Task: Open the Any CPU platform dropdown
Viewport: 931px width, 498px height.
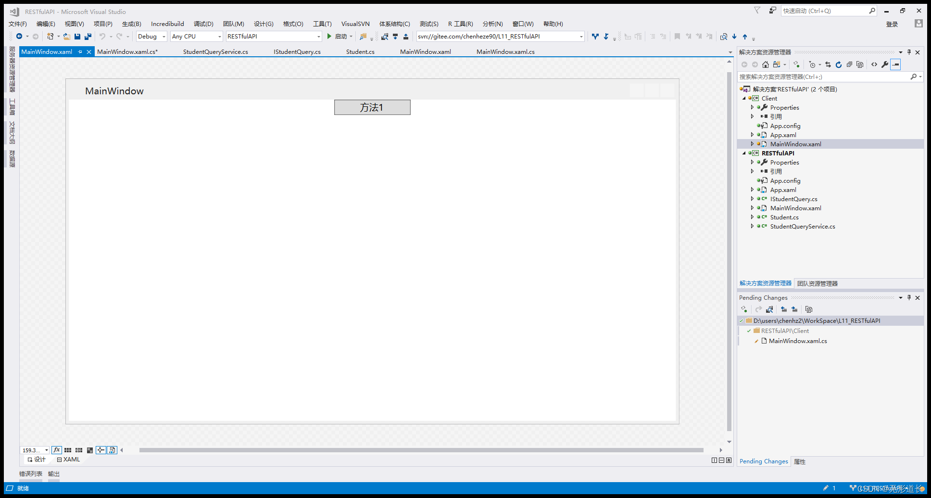Action: tap(219, 37)
